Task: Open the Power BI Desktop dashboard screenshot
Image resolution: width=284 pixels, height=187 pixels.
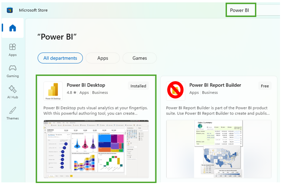Action: 96,149
